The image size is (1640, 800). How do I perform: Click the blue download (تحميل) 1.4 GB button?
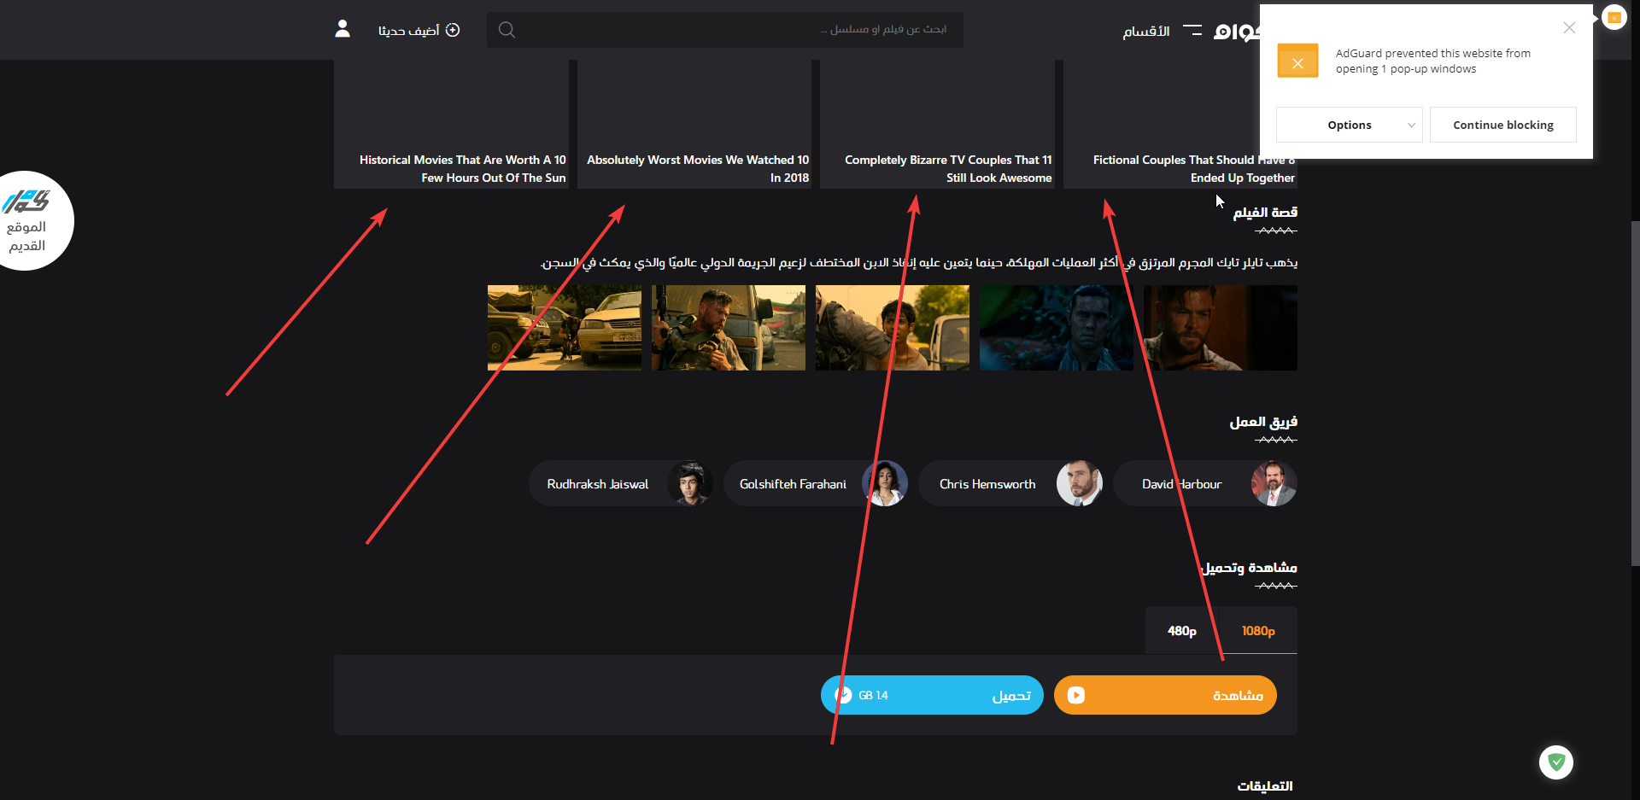[x=932, y=695]
